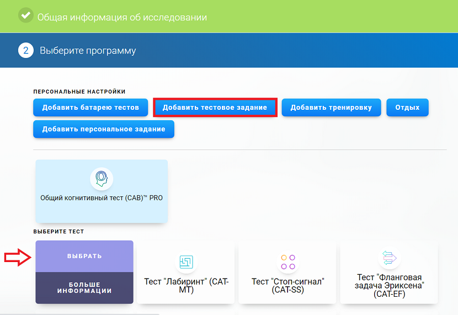Viewport: 458px width, 315px height.
Task: Choose the 'Тест Лабиринт (CAT-MT)' label
Action: tap(186, 285)
